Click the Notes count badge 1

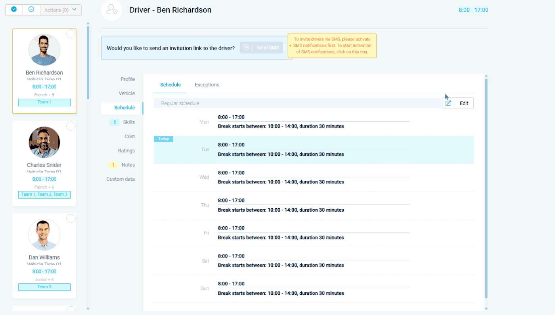tap(113, 165)
